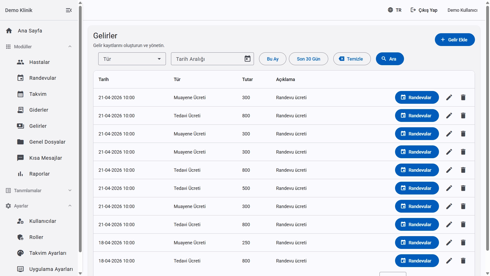Click the Açıklama column header

click(x=286, y=79)
